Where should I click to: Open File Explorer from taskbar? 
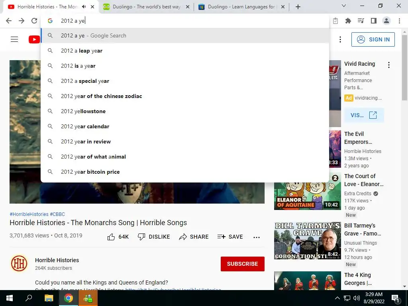click(49, 298)
